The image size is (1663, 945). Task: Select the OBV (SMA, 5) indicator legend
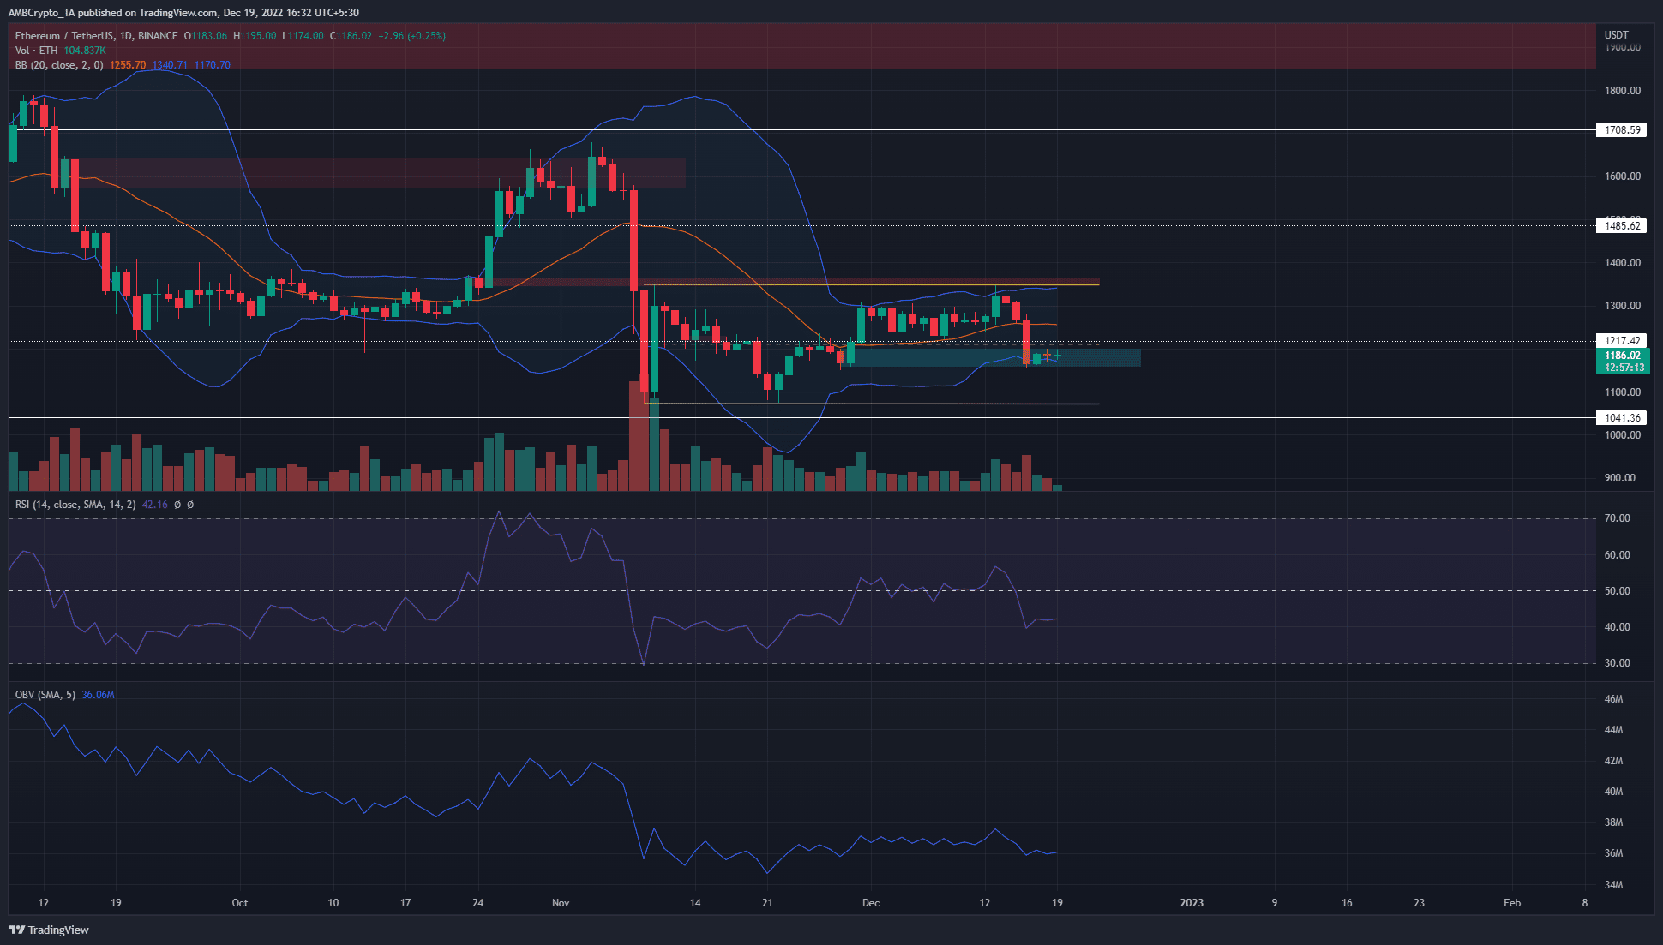[x=45, y=695]
